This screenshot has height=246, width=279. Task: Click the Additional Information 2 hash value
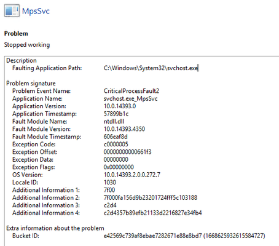[151, 197]
